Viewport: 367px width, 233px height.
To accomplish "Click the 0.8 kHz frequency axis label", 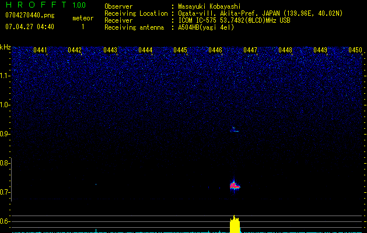I will (x=5, y=163).
